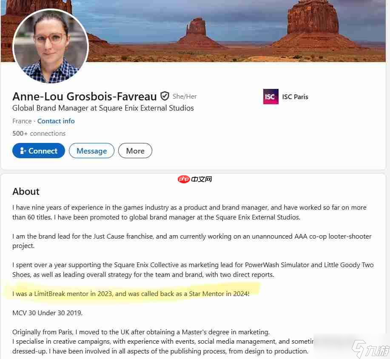Click the France location text

point(22,121)
